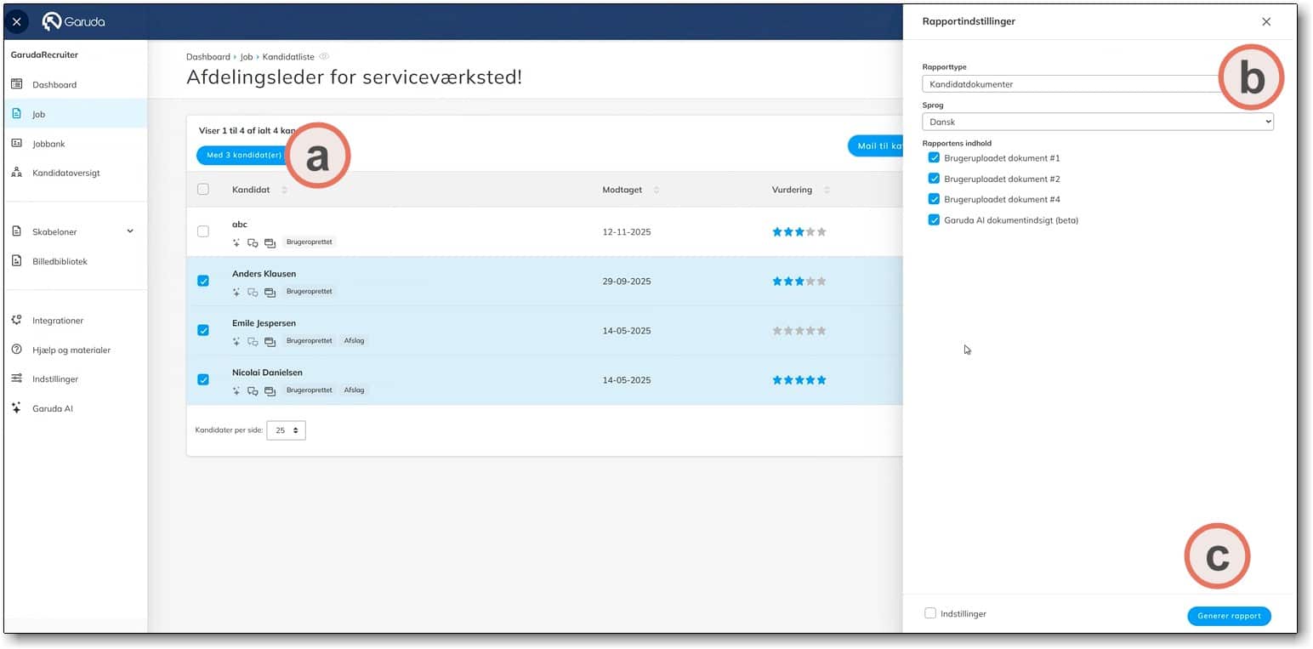This screenshot has width=1313, height=649.
Task: Enable the Indstillinger checkbox in panel footer
Action: (x=930, y=613)
